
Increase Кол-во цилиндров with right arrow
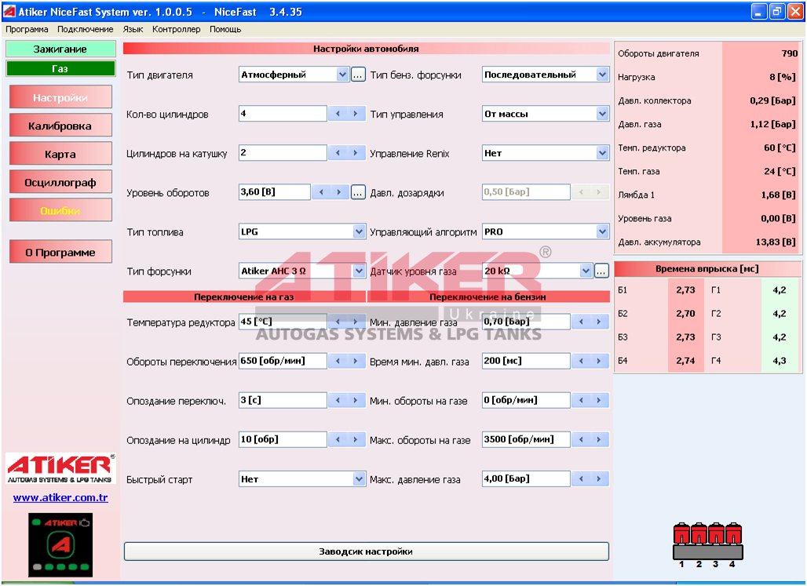tap(355, 114)
